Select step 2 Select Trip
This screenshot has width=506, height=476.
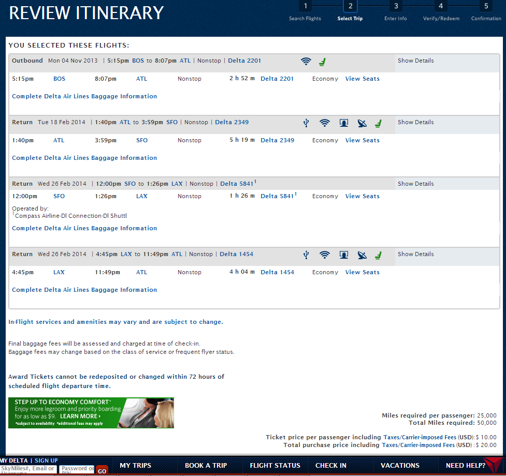[x=350, y=11]
